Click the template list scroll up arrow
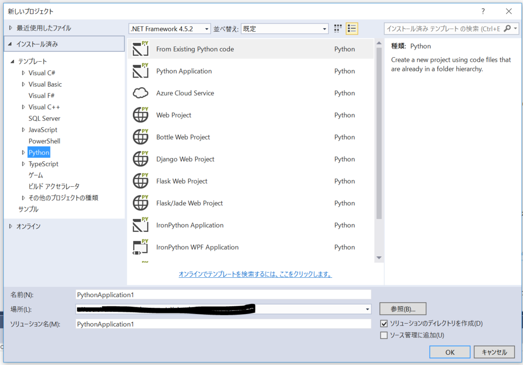The height and width of the screenshot is (365, 523). click(379, 43)
